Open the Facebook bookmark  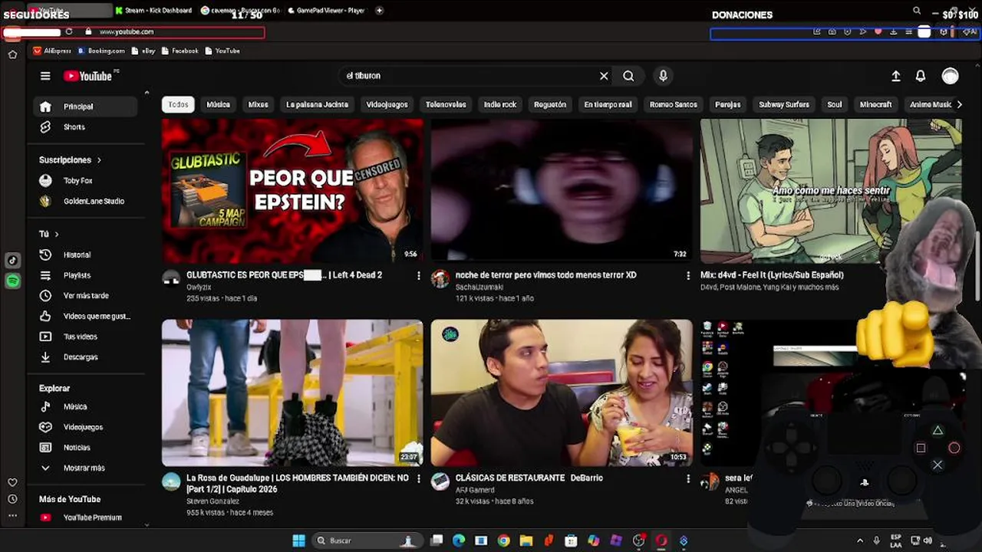click(179, 51)
